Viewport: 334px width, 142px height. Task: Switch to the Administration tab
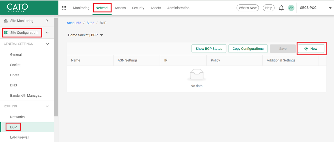click(178, 8)
